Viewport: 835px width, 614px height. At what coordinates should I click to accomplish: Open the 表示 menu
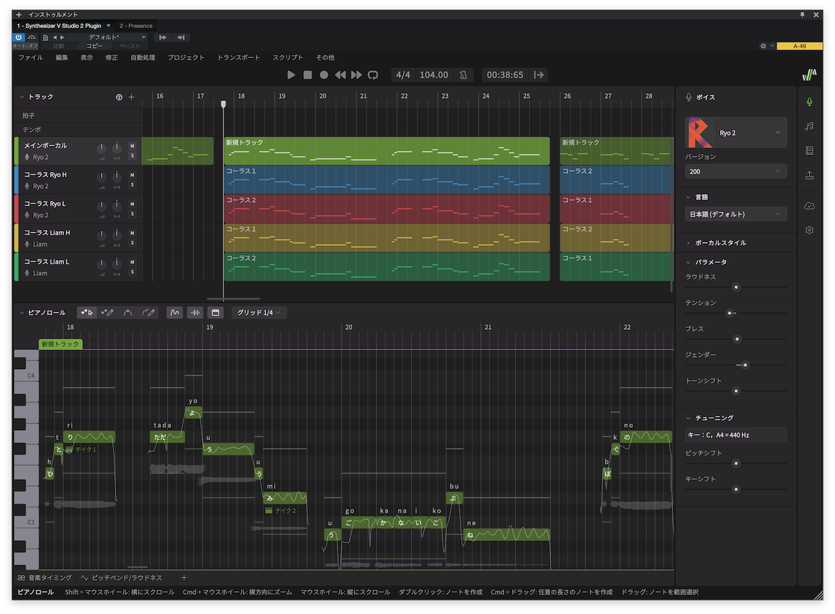[x=87, y=57]
